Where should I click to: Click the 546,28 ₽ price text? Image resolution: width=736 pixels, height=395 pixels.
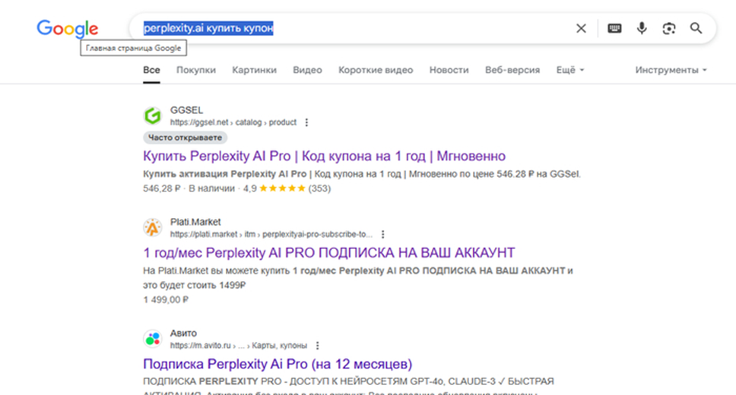point(162,188)
